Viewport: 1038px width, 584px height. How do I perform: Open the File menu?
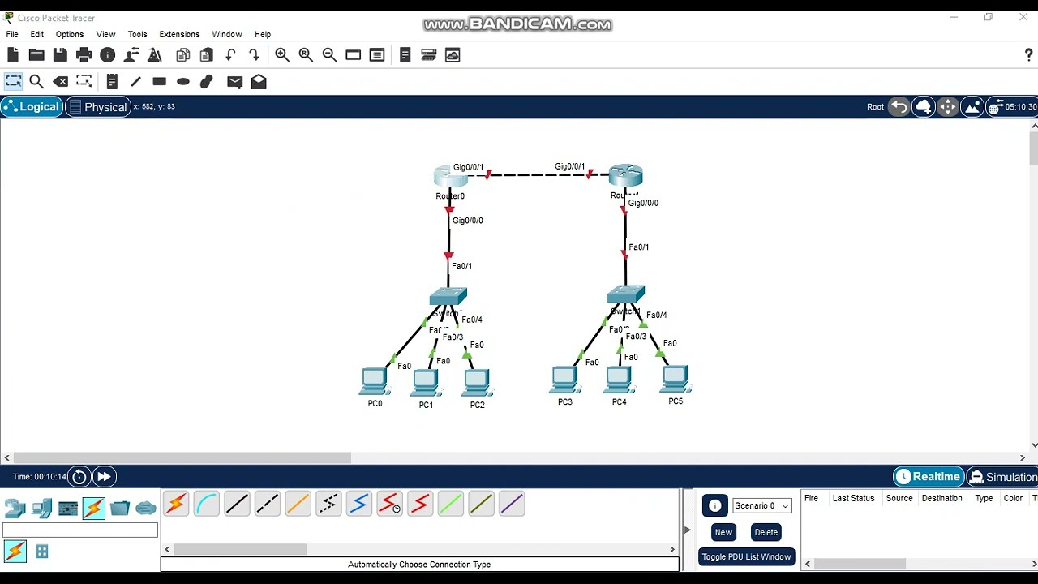(x=12, y=35)
